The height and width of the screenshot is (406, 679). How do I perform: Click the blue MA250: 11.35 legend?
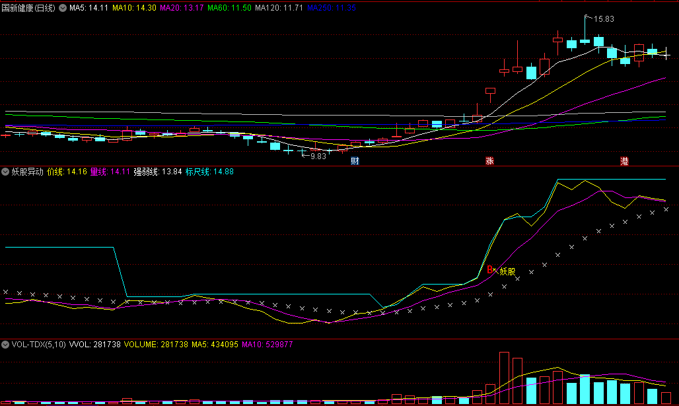coord(332,8)
